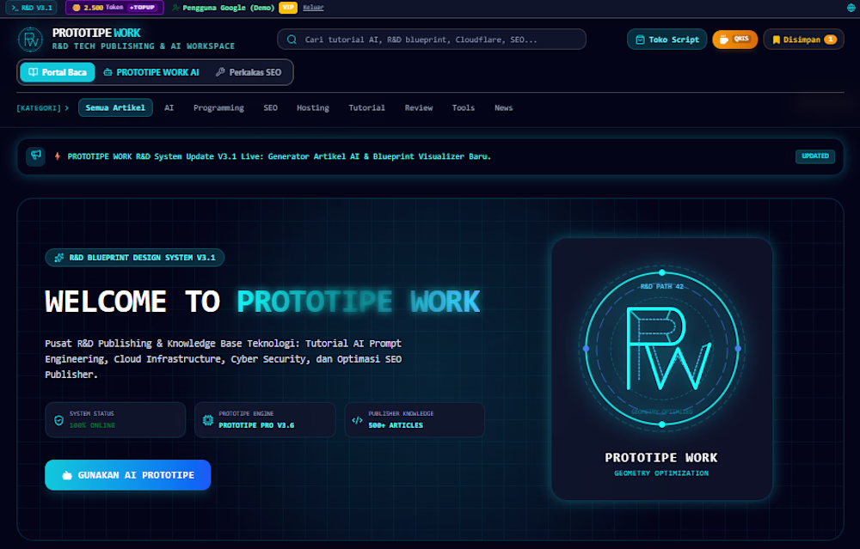Screen dimensions: 860x549
Task: Click the gear icon in Prototipe Engine card
Action: coord(208,420)
